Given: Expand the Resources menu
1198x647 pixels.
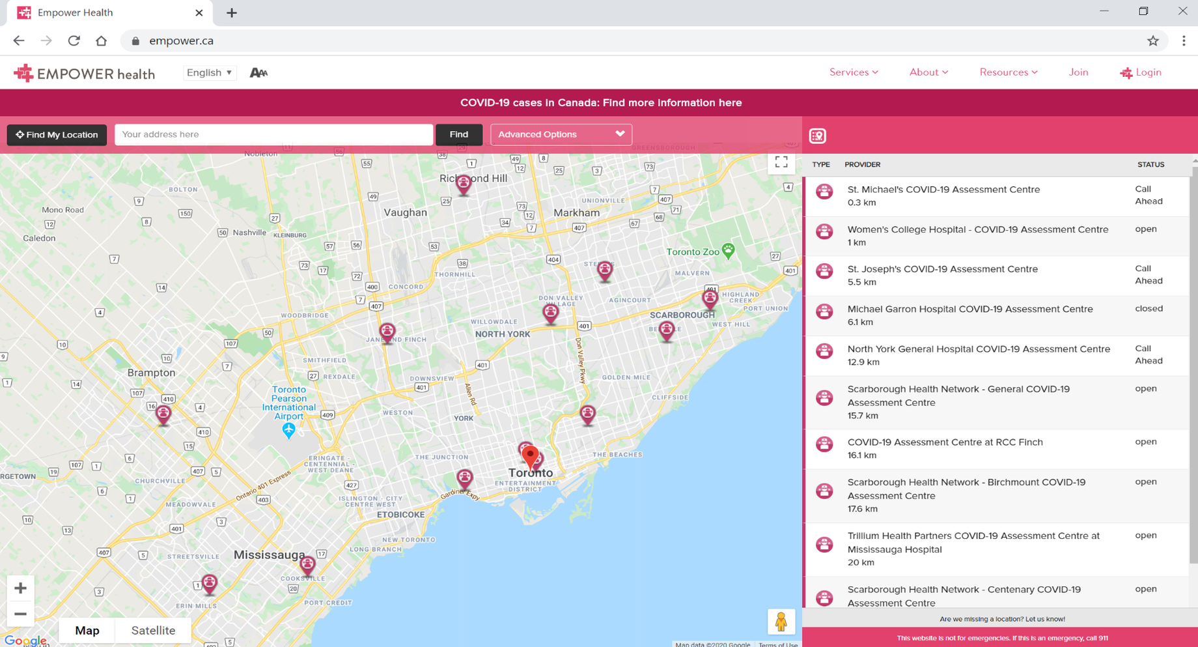Looking at the screenshot, I should [1009, 72].
